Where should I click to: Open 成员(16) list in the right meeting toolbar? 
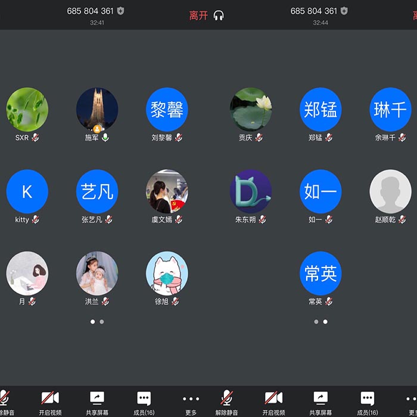pos(368,402)
